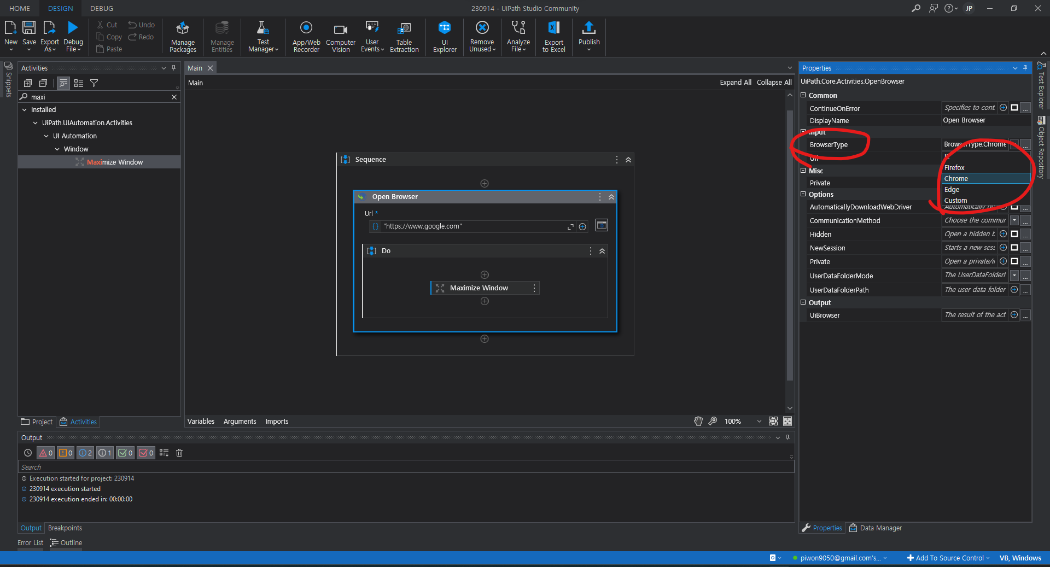Select the Maximize Window activity in designer

click(x=485, y=288)
